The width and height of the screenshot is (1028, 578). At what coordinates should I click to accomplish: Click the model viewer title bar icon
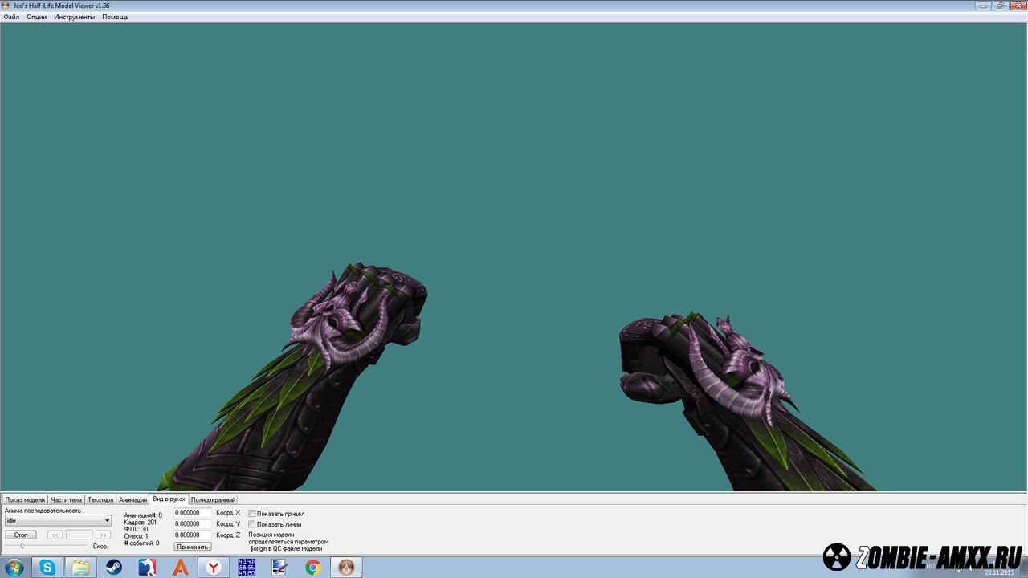tap(6, 6)
